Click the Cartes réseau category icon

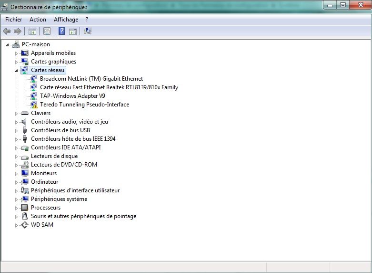point(25,70)
